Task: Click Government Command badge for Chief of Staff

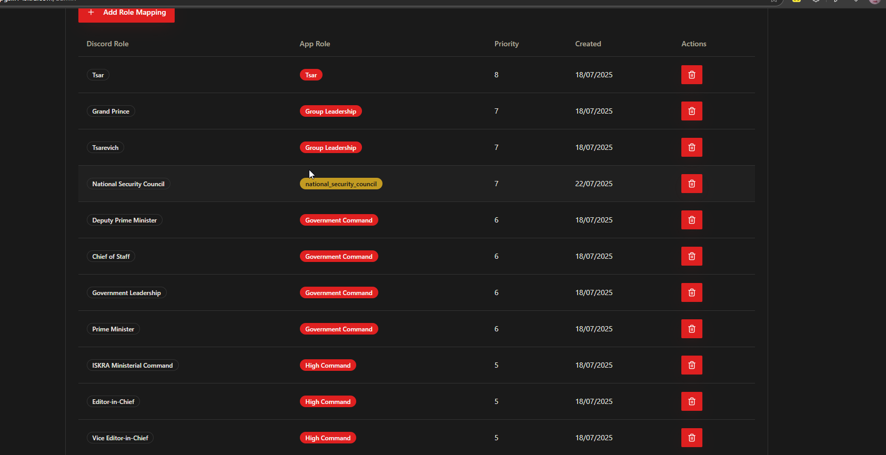Action: (x=339, y=256)
